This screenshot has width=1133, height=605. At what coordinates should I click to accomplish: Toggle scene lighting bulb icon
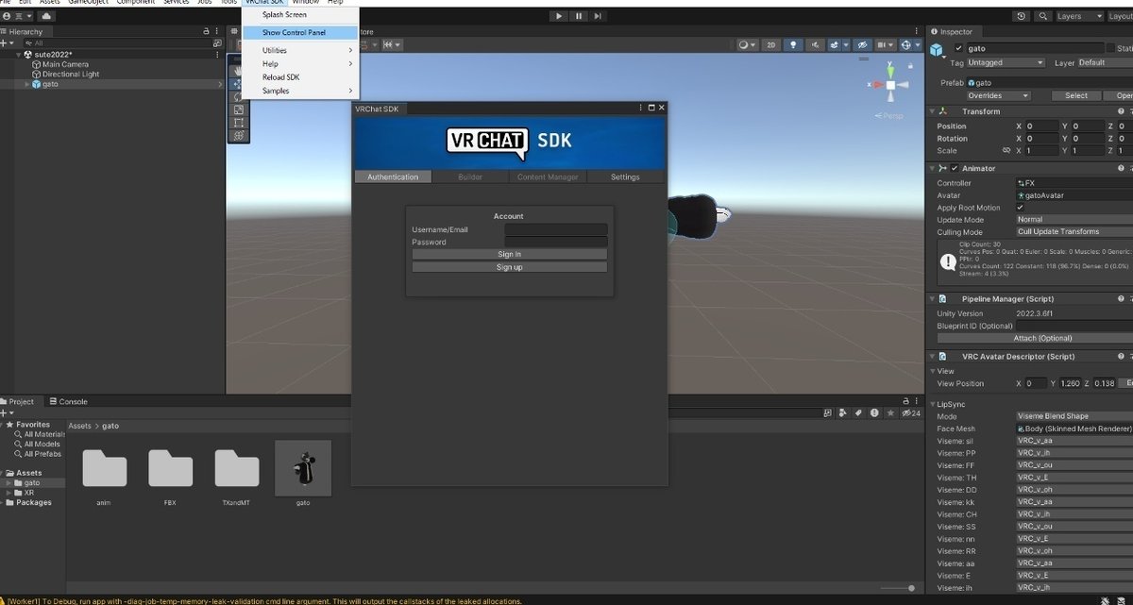click(x=793, y=44)
